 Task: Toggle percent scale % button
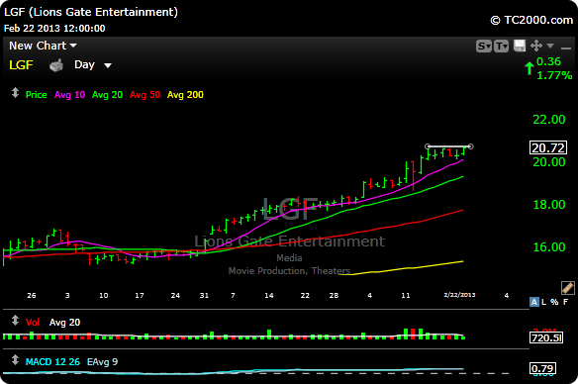point(554,302)
